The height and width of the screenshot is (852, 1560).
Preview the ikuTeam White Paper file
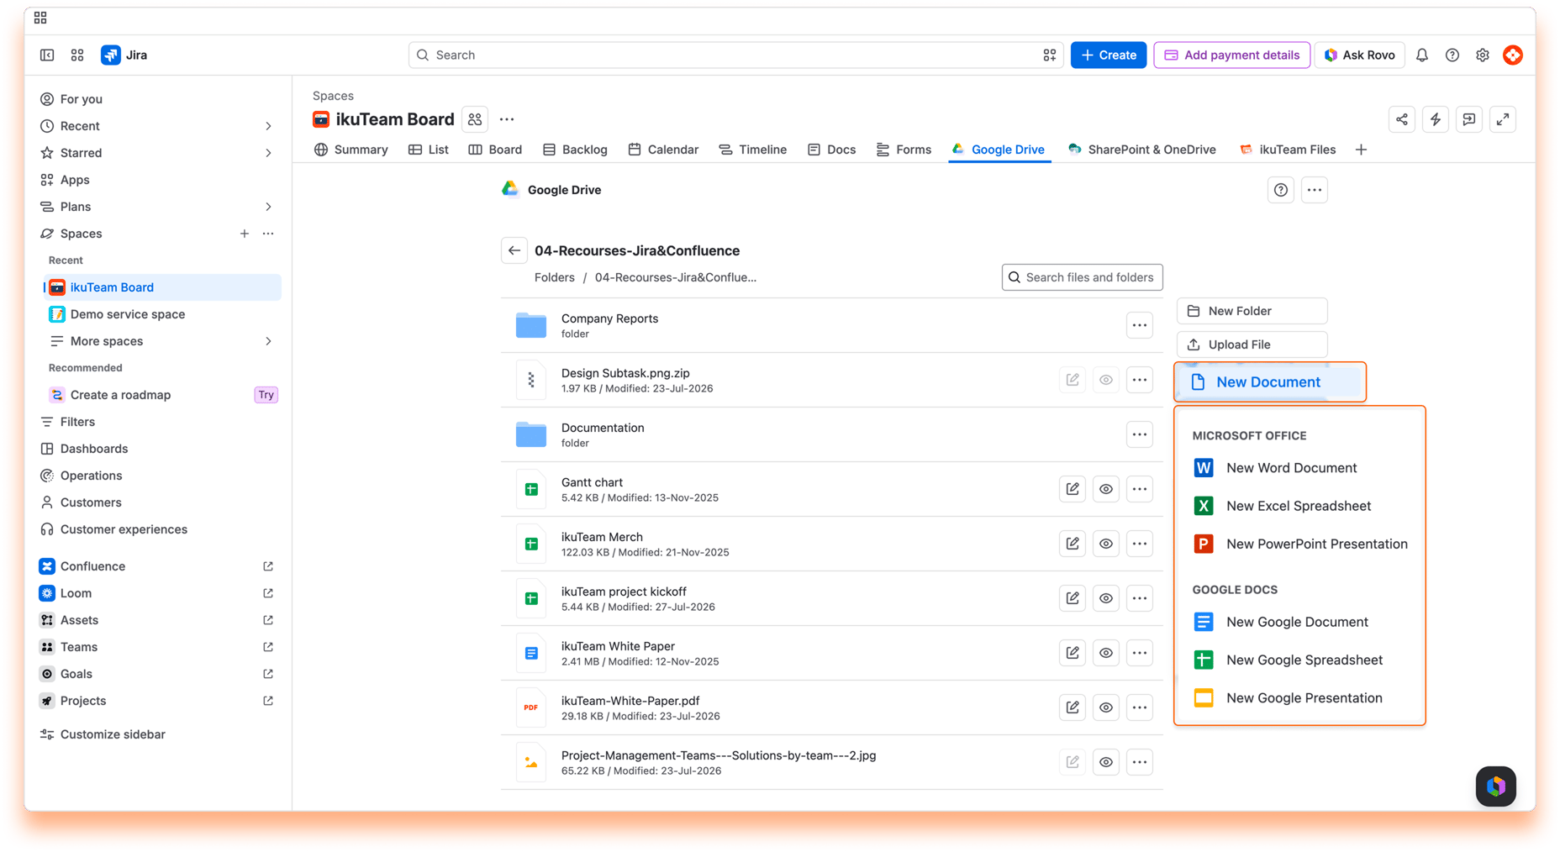coord(1106,653)
